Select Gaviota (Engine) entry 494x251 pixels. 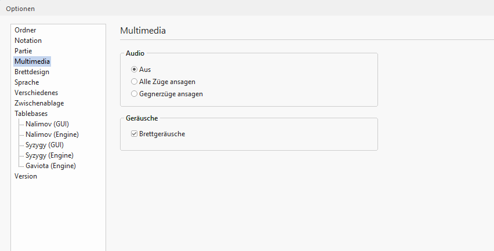point(50,166)
